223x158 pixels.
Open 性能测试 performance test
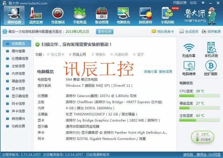(58, 16)
